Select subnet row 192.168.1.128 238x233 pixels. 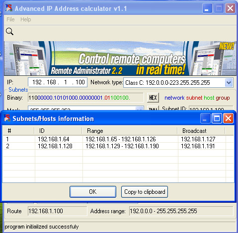pos(118,146)
